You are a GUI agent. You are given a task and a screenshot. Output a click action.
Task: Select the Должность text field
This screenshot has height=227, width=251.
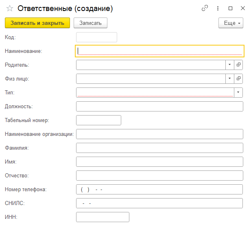(x=159, y=106)
